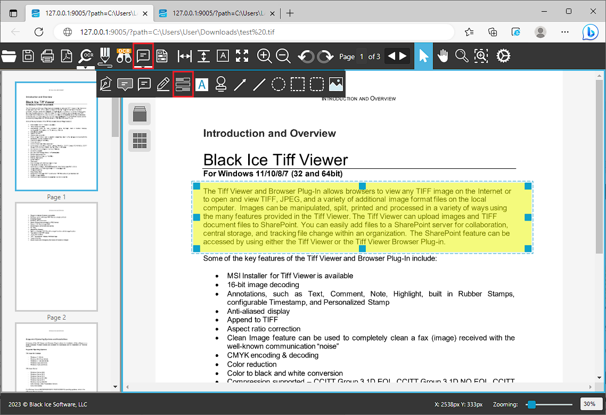Select the Arrow annotation tool
The image size is (606, 415).
240,84
